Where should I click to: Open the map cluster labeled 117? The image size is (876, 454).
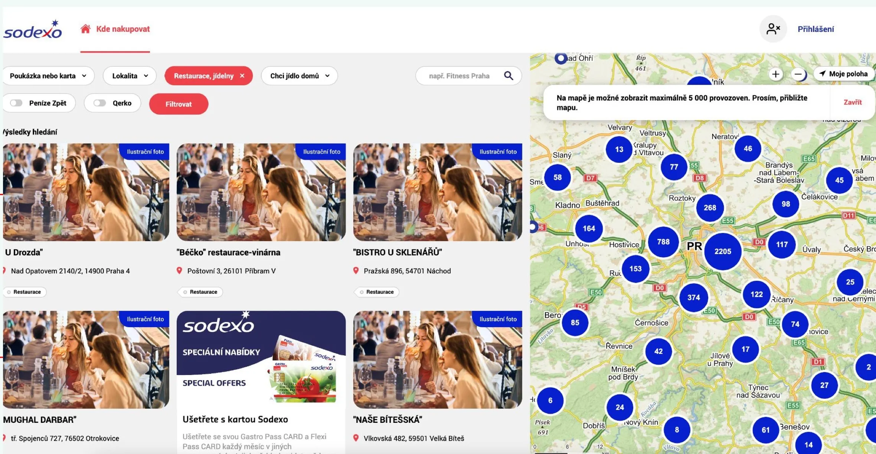point(782,244)
